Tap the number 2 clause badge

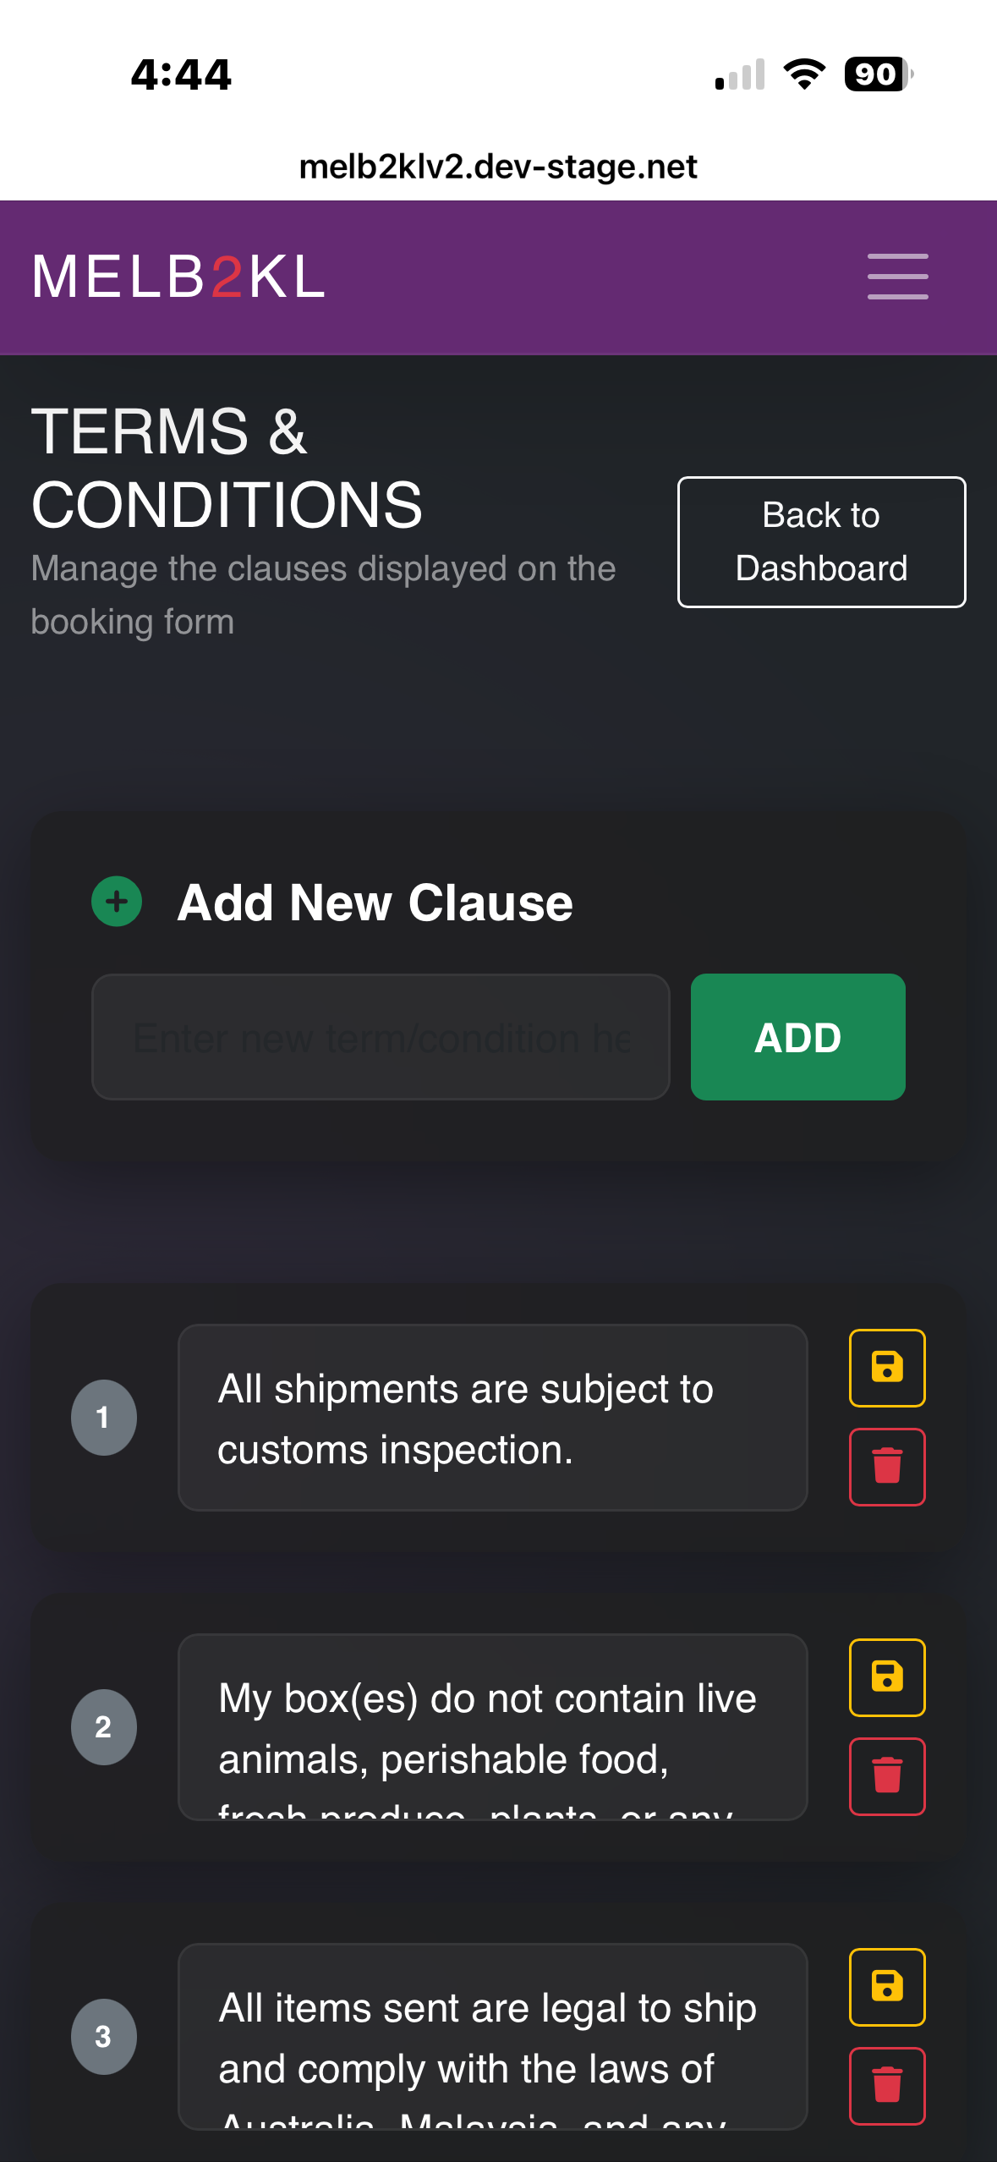[x=103, y=1727]
